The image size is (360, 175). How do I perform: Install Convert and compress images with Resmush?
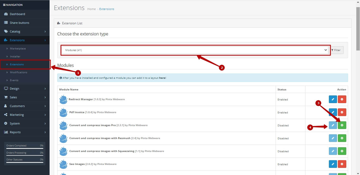tap(342, 138)
